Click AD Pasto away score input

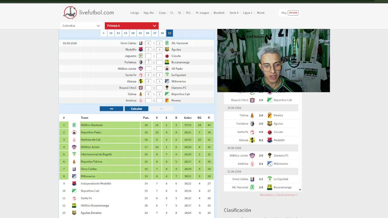click(159, 69)
